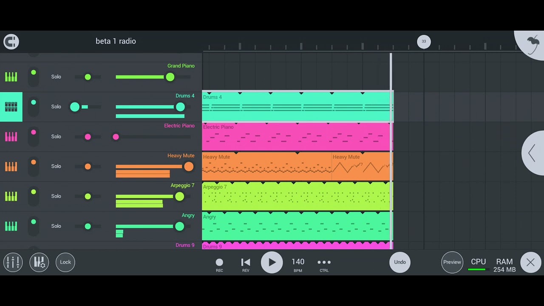544x306 pixels.
Task: Open Drums 4 step sequencer icon
Action: point(11,107)
